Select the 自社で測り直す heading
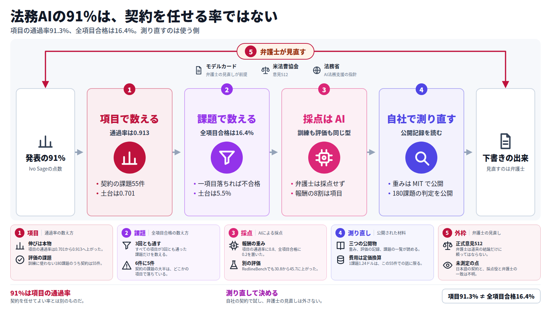This screenshot has width=551, height=310. [x=422, y=119]
